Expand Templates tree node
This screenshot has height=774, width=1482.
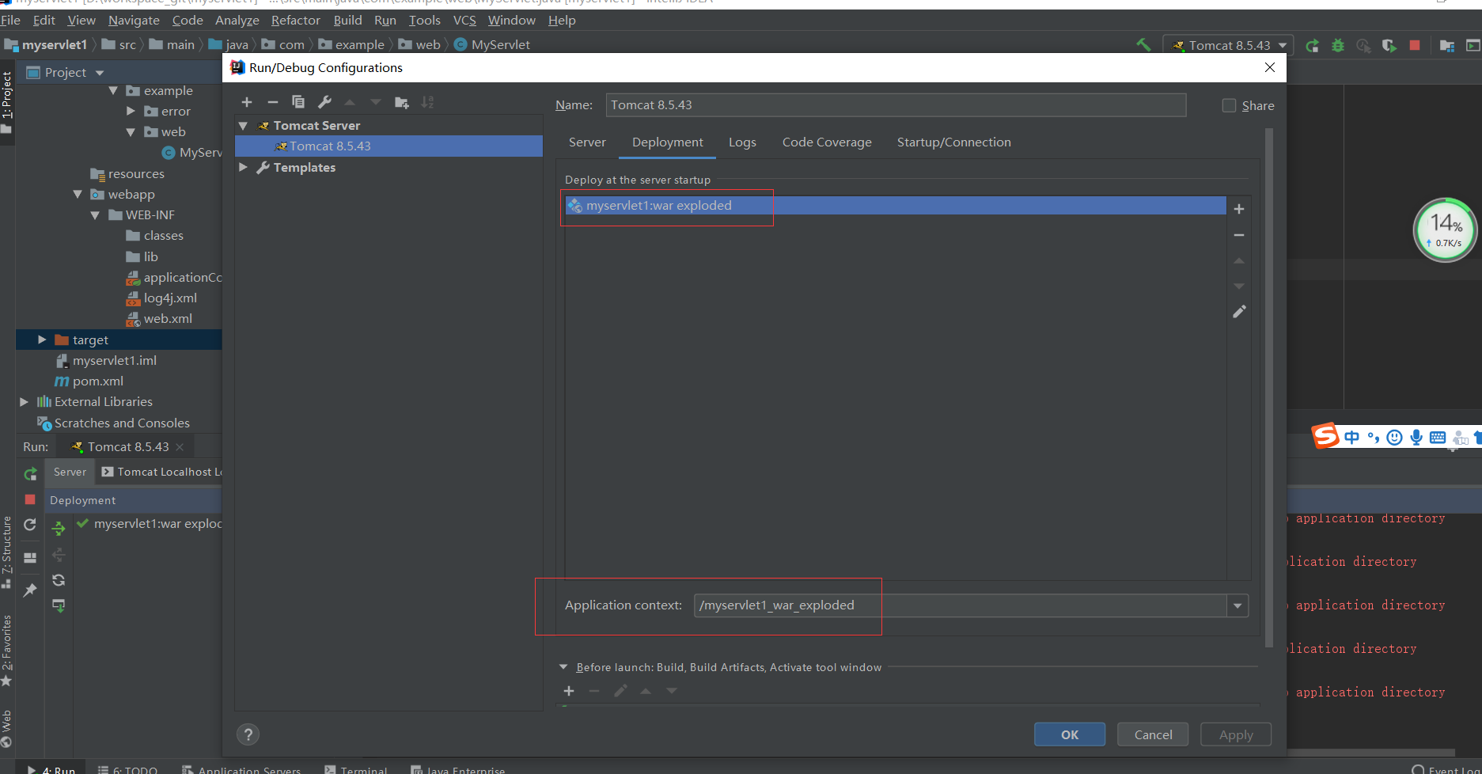(244, 167)
